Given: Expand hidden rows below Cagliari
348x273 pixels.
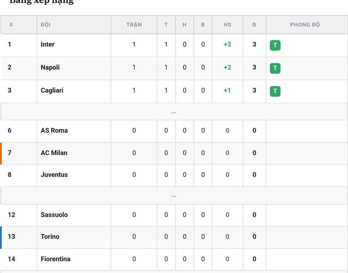Looking at the screenshot, I should tap(174, 112).
